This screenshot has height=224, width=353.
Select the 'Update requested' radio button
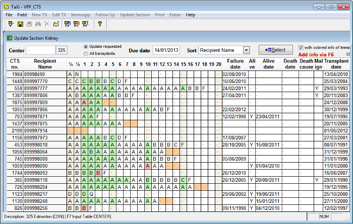[x=85, y=46]
